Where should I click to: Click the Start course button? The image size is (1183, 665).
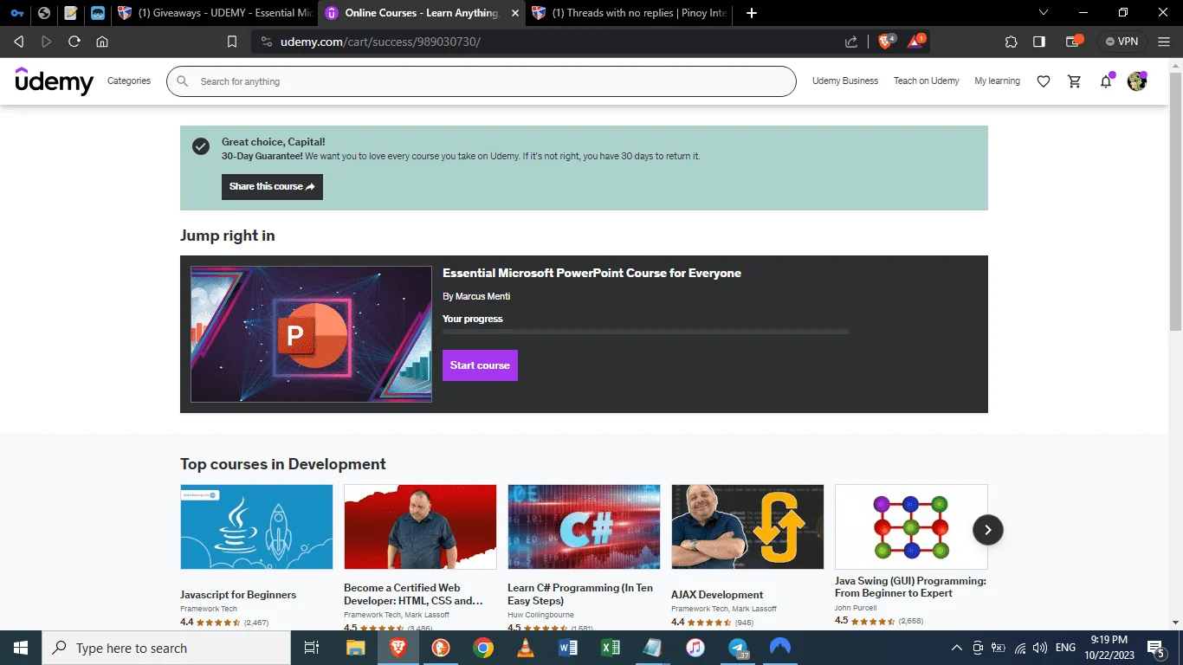coord(480,365)
